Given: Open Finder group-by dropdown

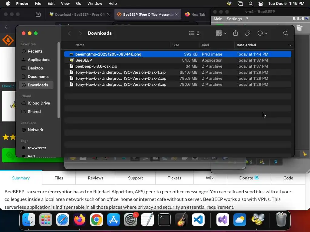Looking at the screenshot, I should [221, 33].
